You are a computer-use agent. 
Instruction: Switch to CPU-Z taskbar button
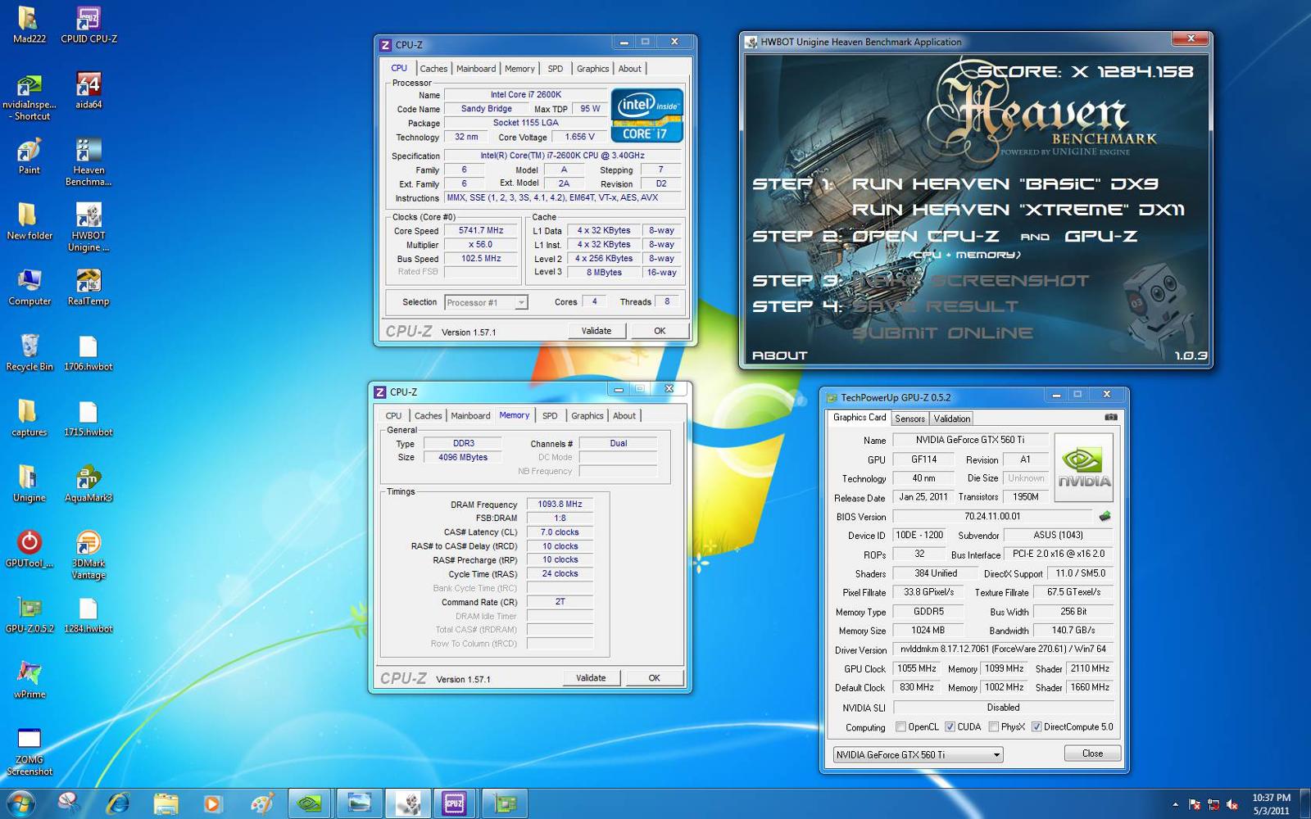pyautogui.click(x=454, y=803)
